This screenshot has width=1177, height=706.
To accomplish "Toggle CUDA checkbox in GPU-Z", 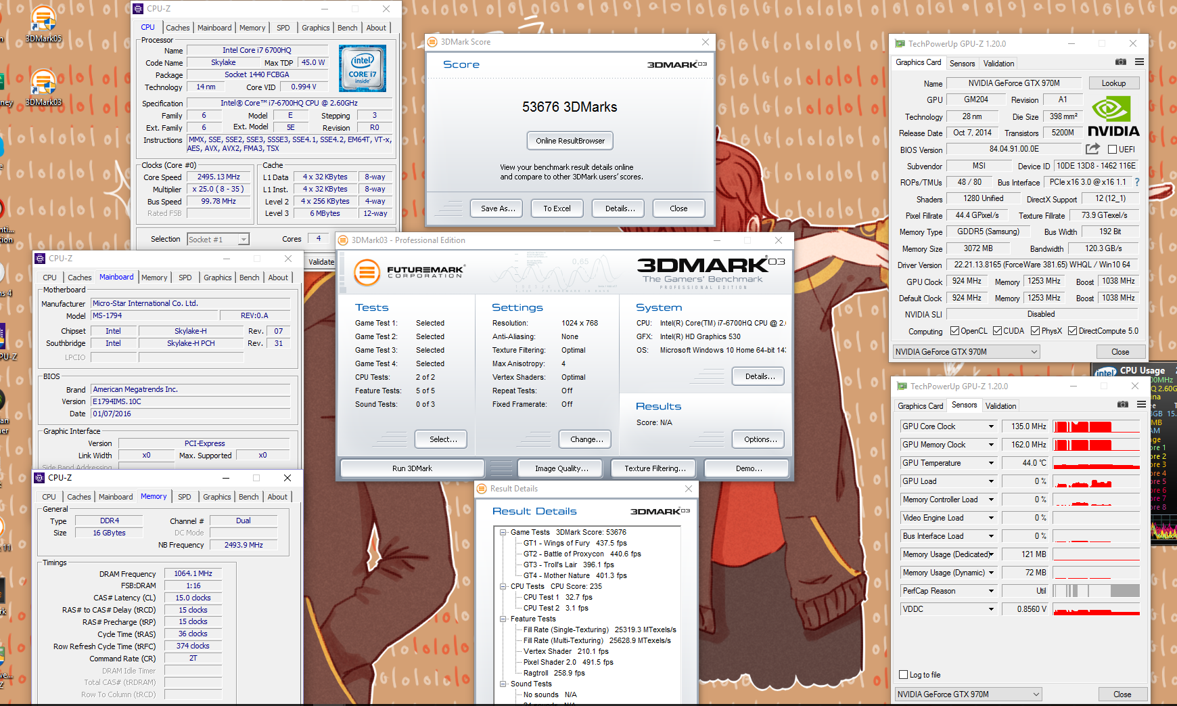I will coord(998,331).
